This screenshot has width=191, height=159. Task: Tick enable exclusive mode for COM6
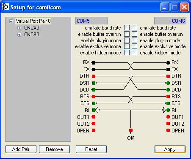point(134,46)
